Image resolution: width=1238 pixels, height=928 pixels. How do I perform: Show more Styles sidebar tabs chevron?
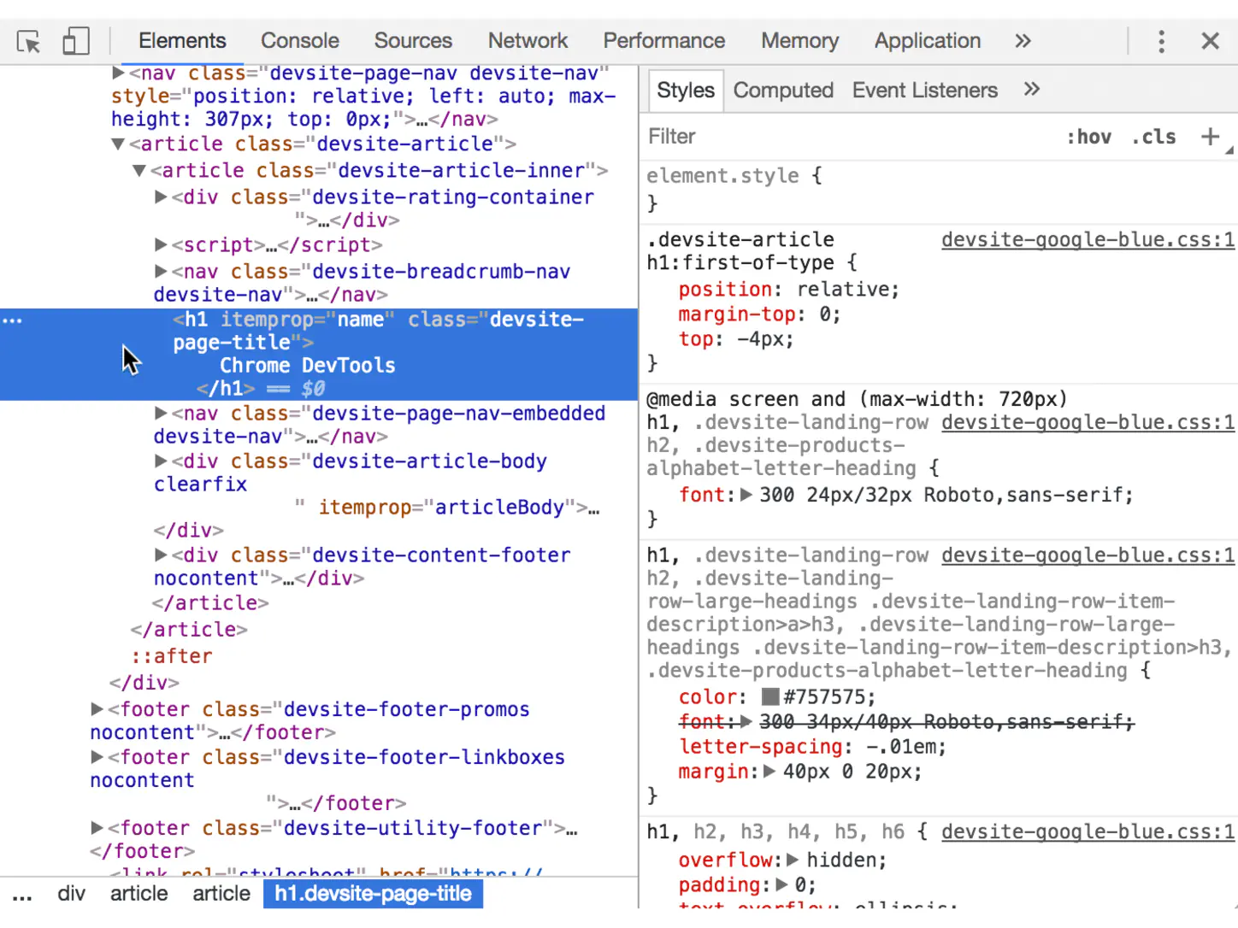click(1032, 89)
